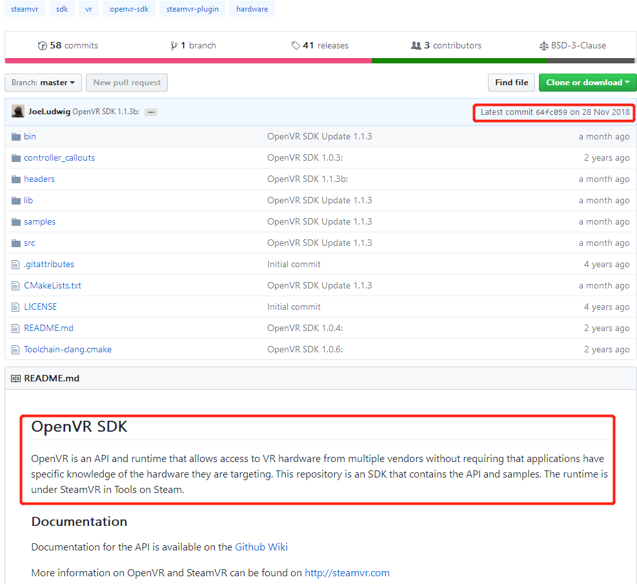Open the OpenVR SDK 1.1.3b commit message
The height and width of the screenshot is (584, 637).
[106, 112]
